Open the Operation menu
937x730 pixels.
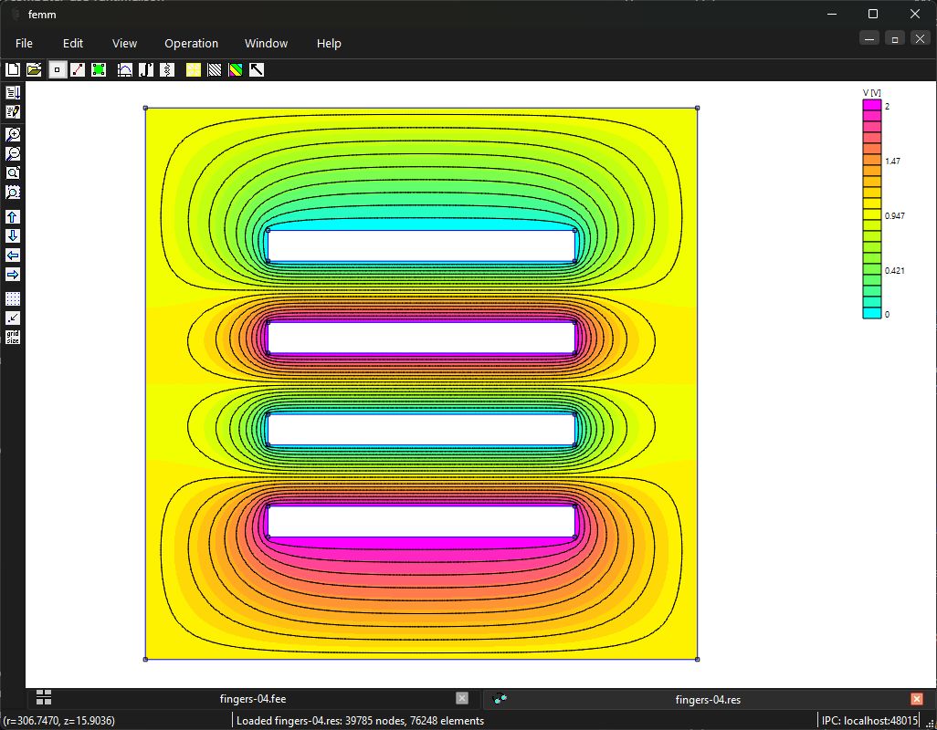(191, 44)
